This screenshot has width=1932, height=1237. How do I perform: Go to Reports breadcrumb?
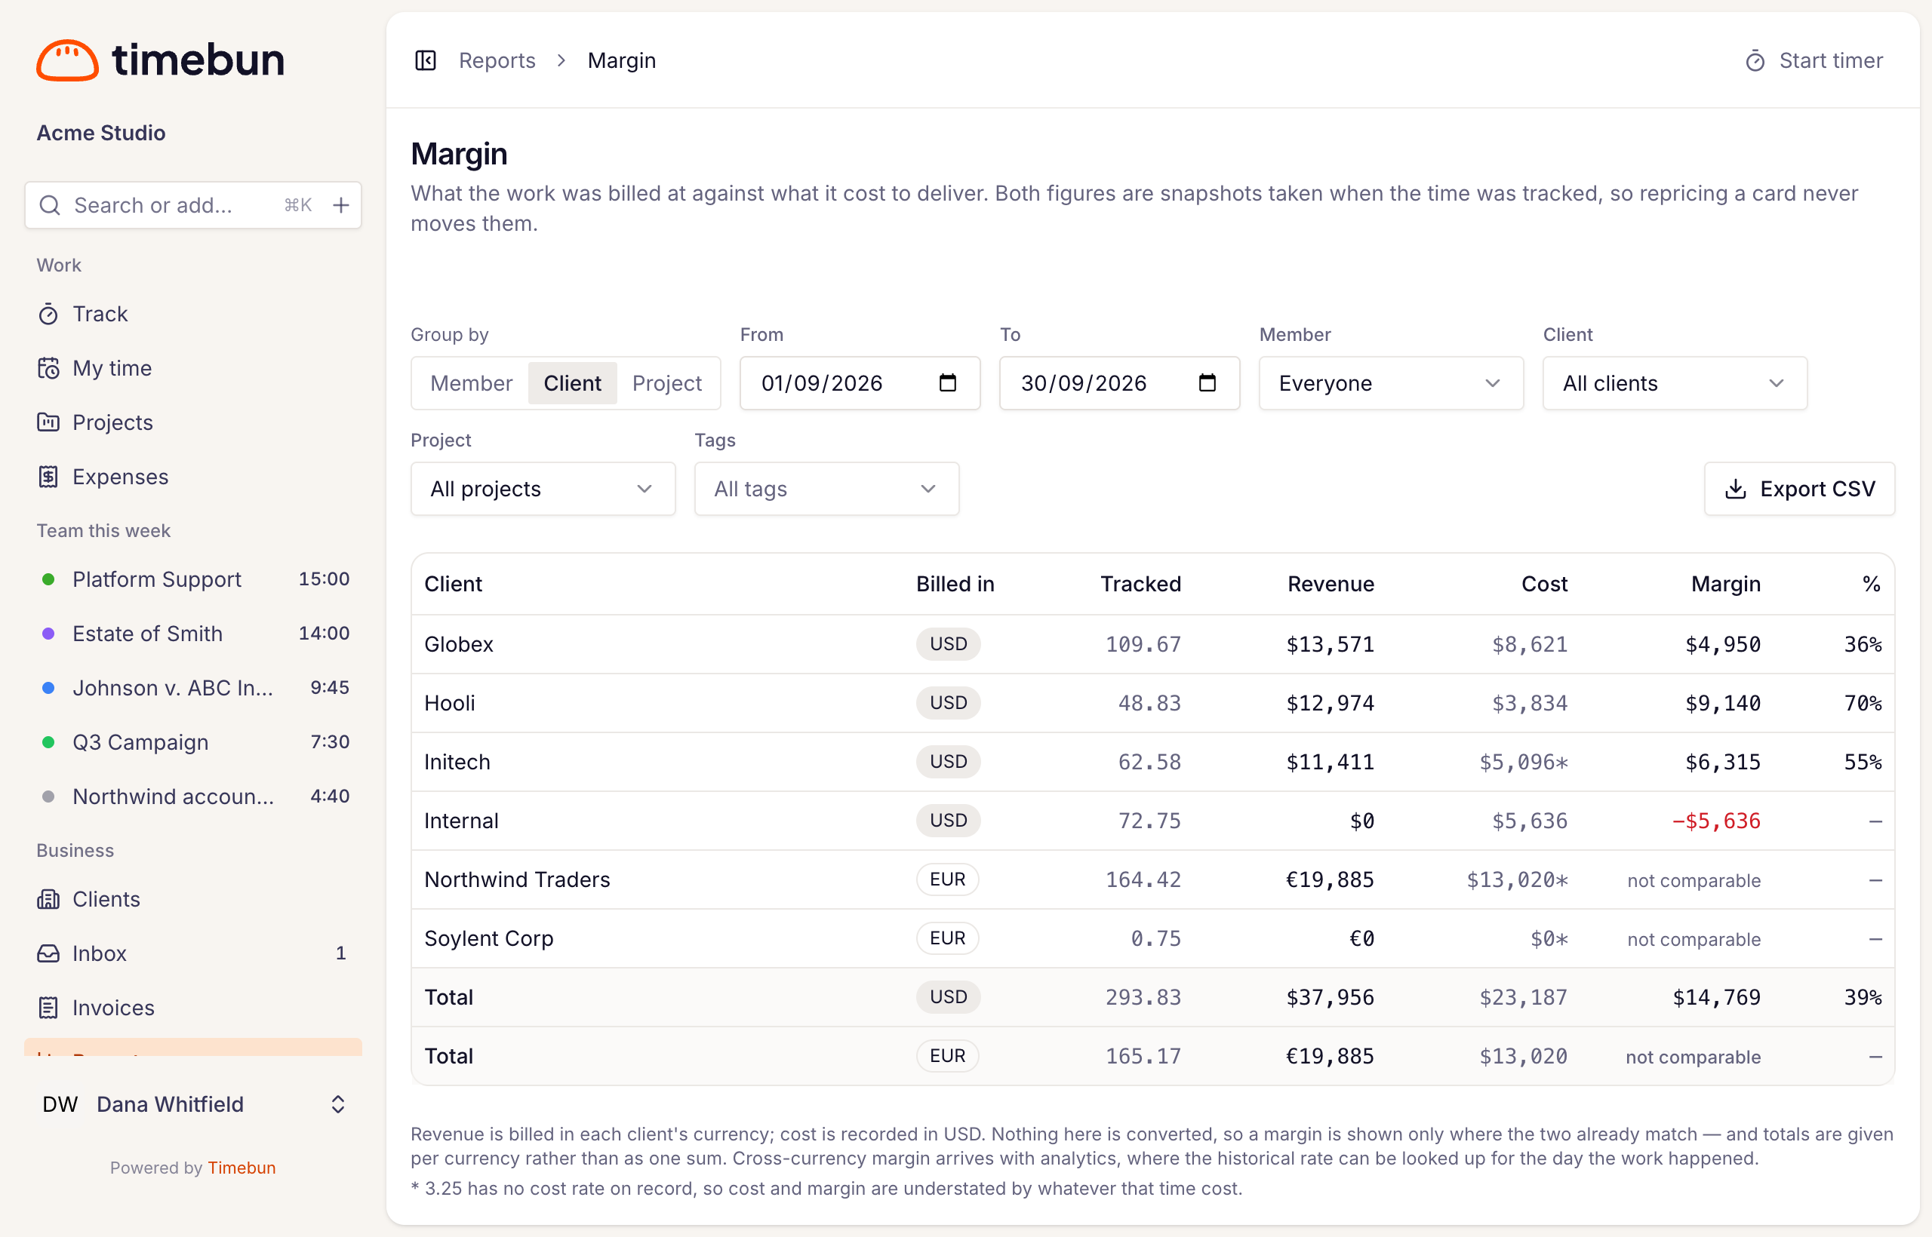[497, 60]
